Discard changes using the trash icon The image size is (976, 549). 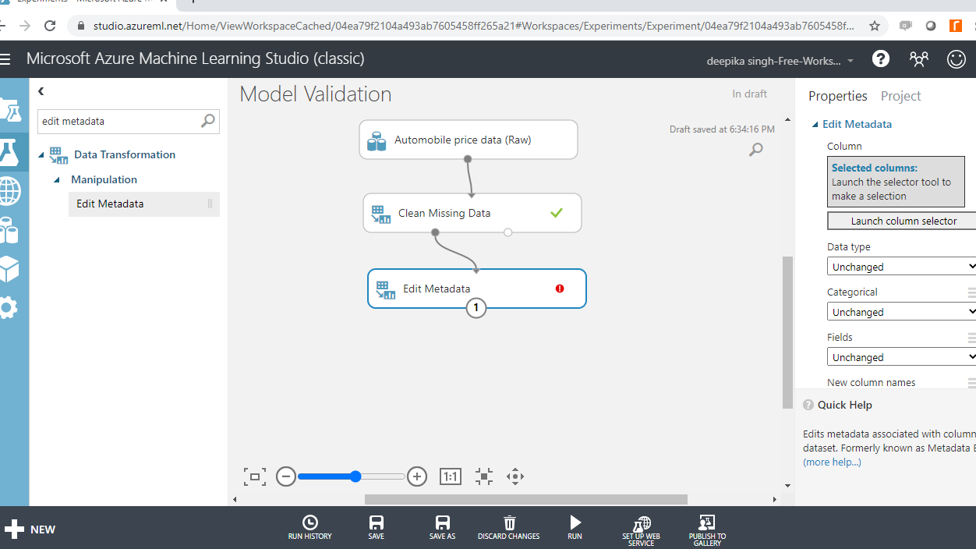point(509,528)
